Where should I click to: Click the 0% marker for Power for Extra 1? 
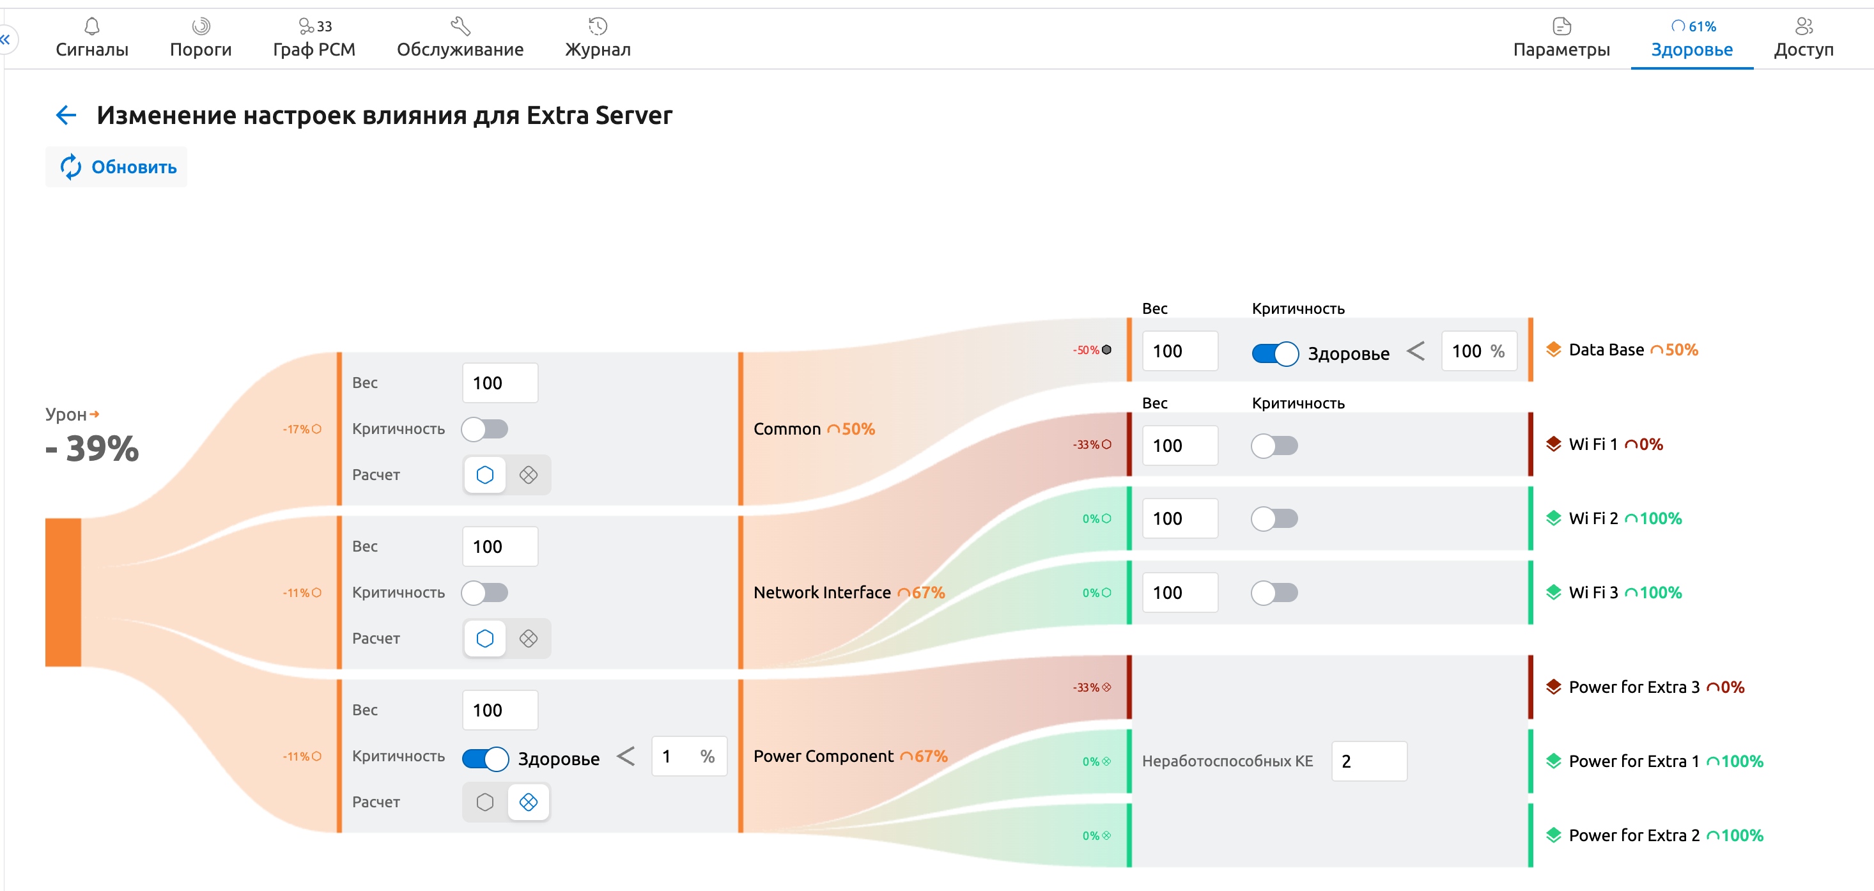[1096, 761]
